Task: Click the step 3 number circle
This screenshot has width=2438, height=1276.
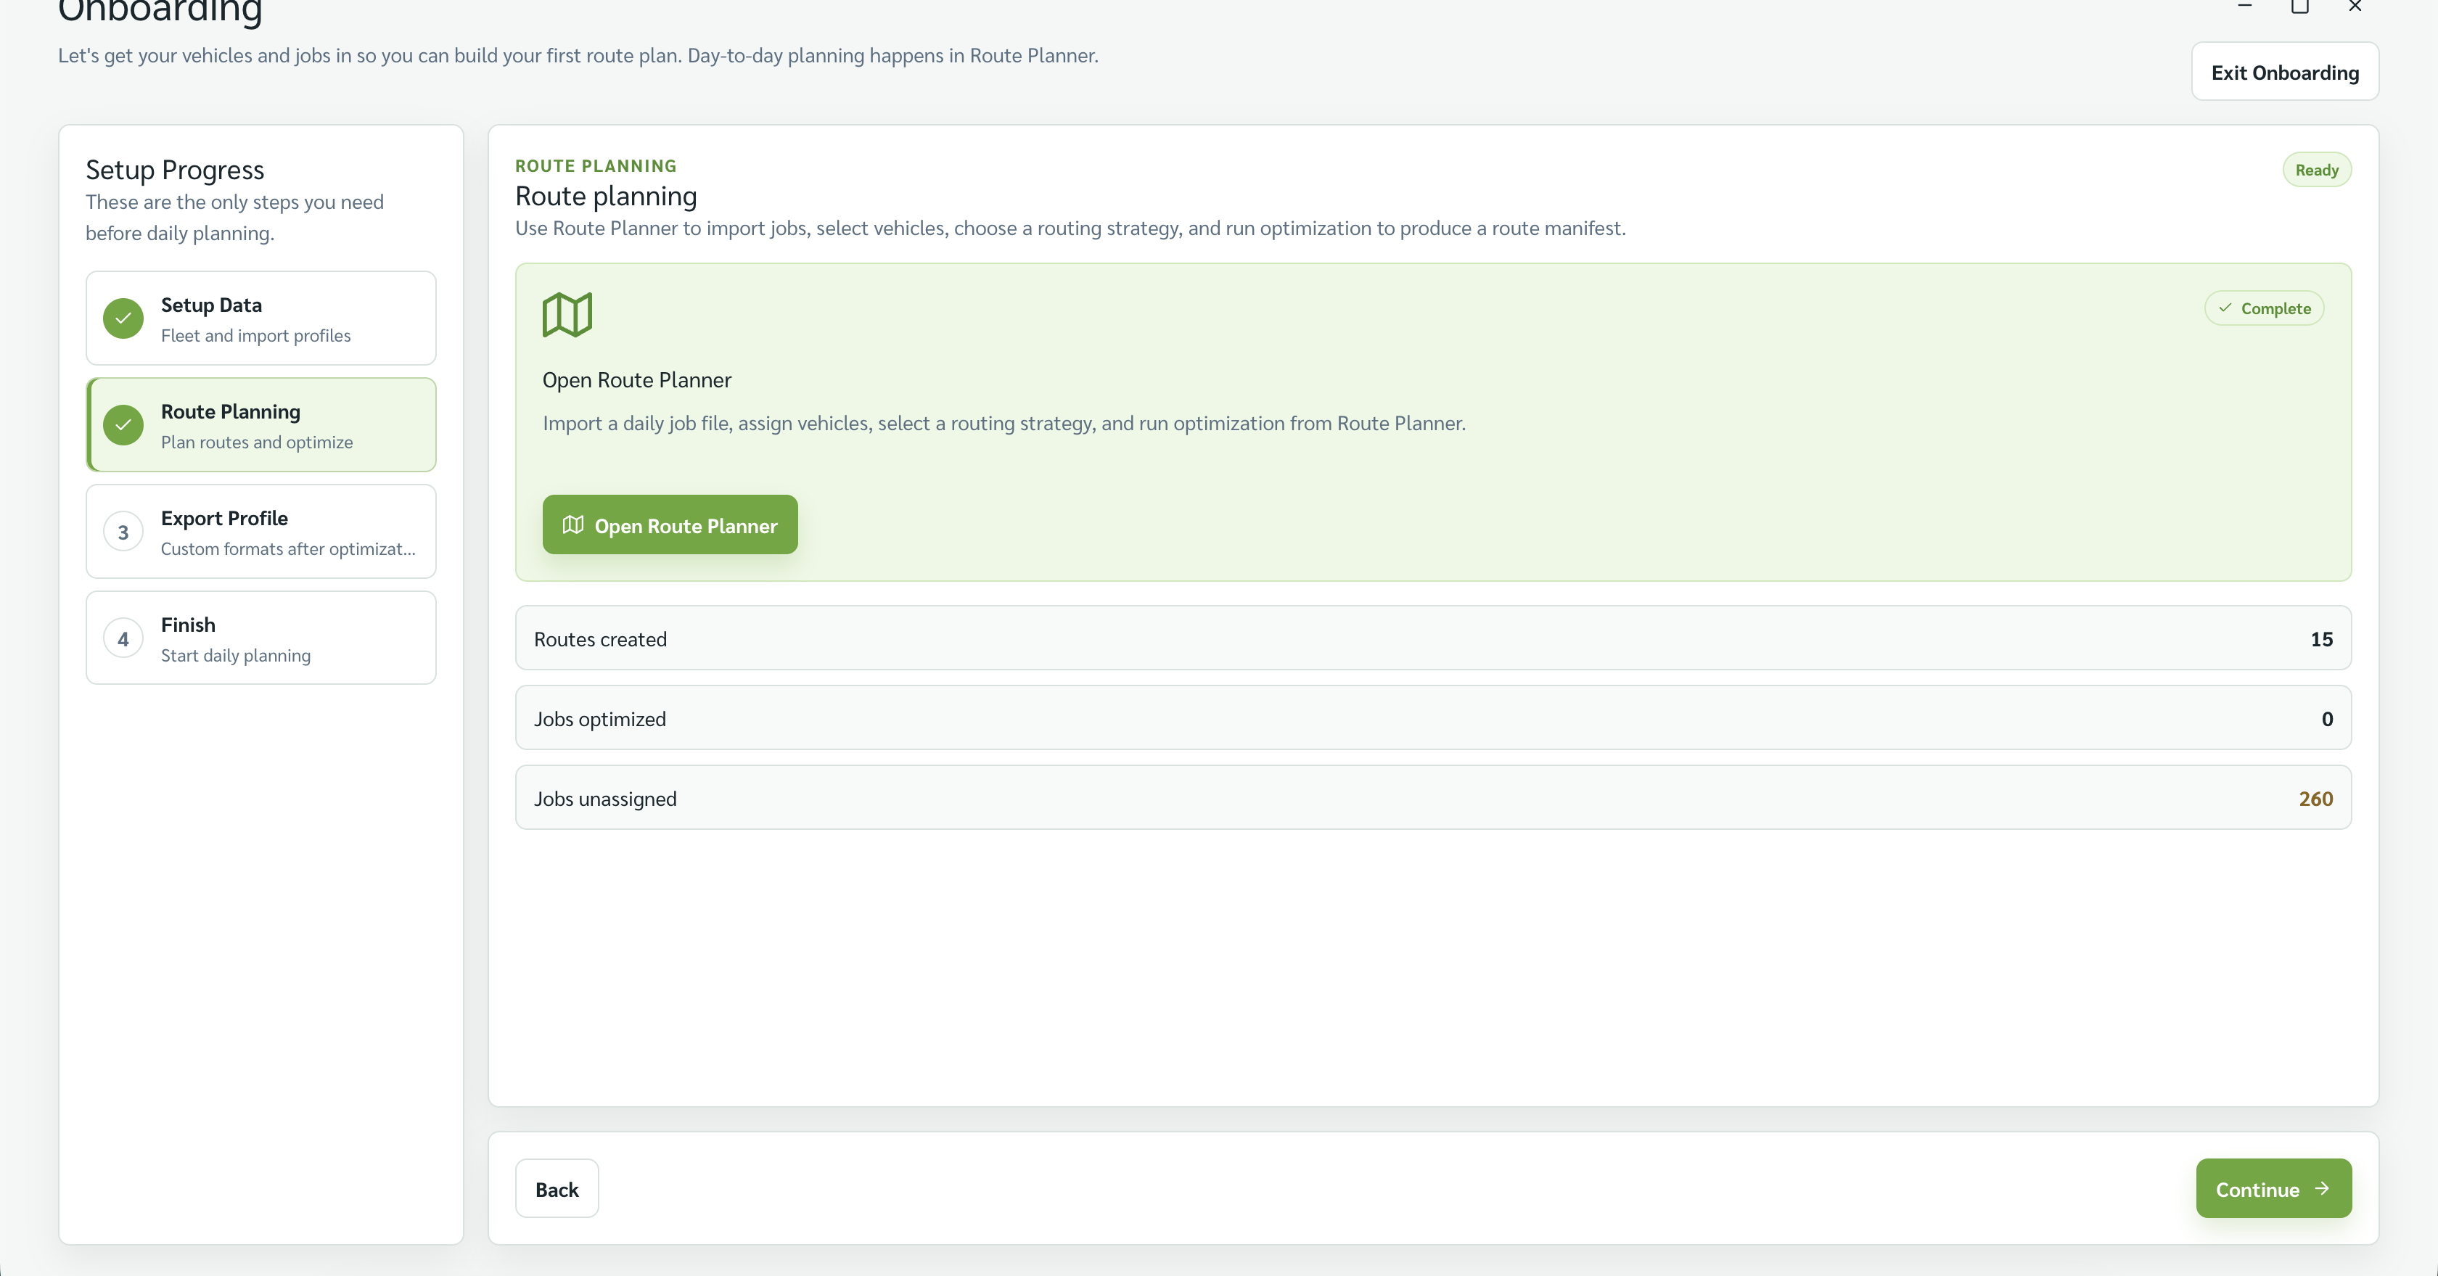Action: click(123, 532)
